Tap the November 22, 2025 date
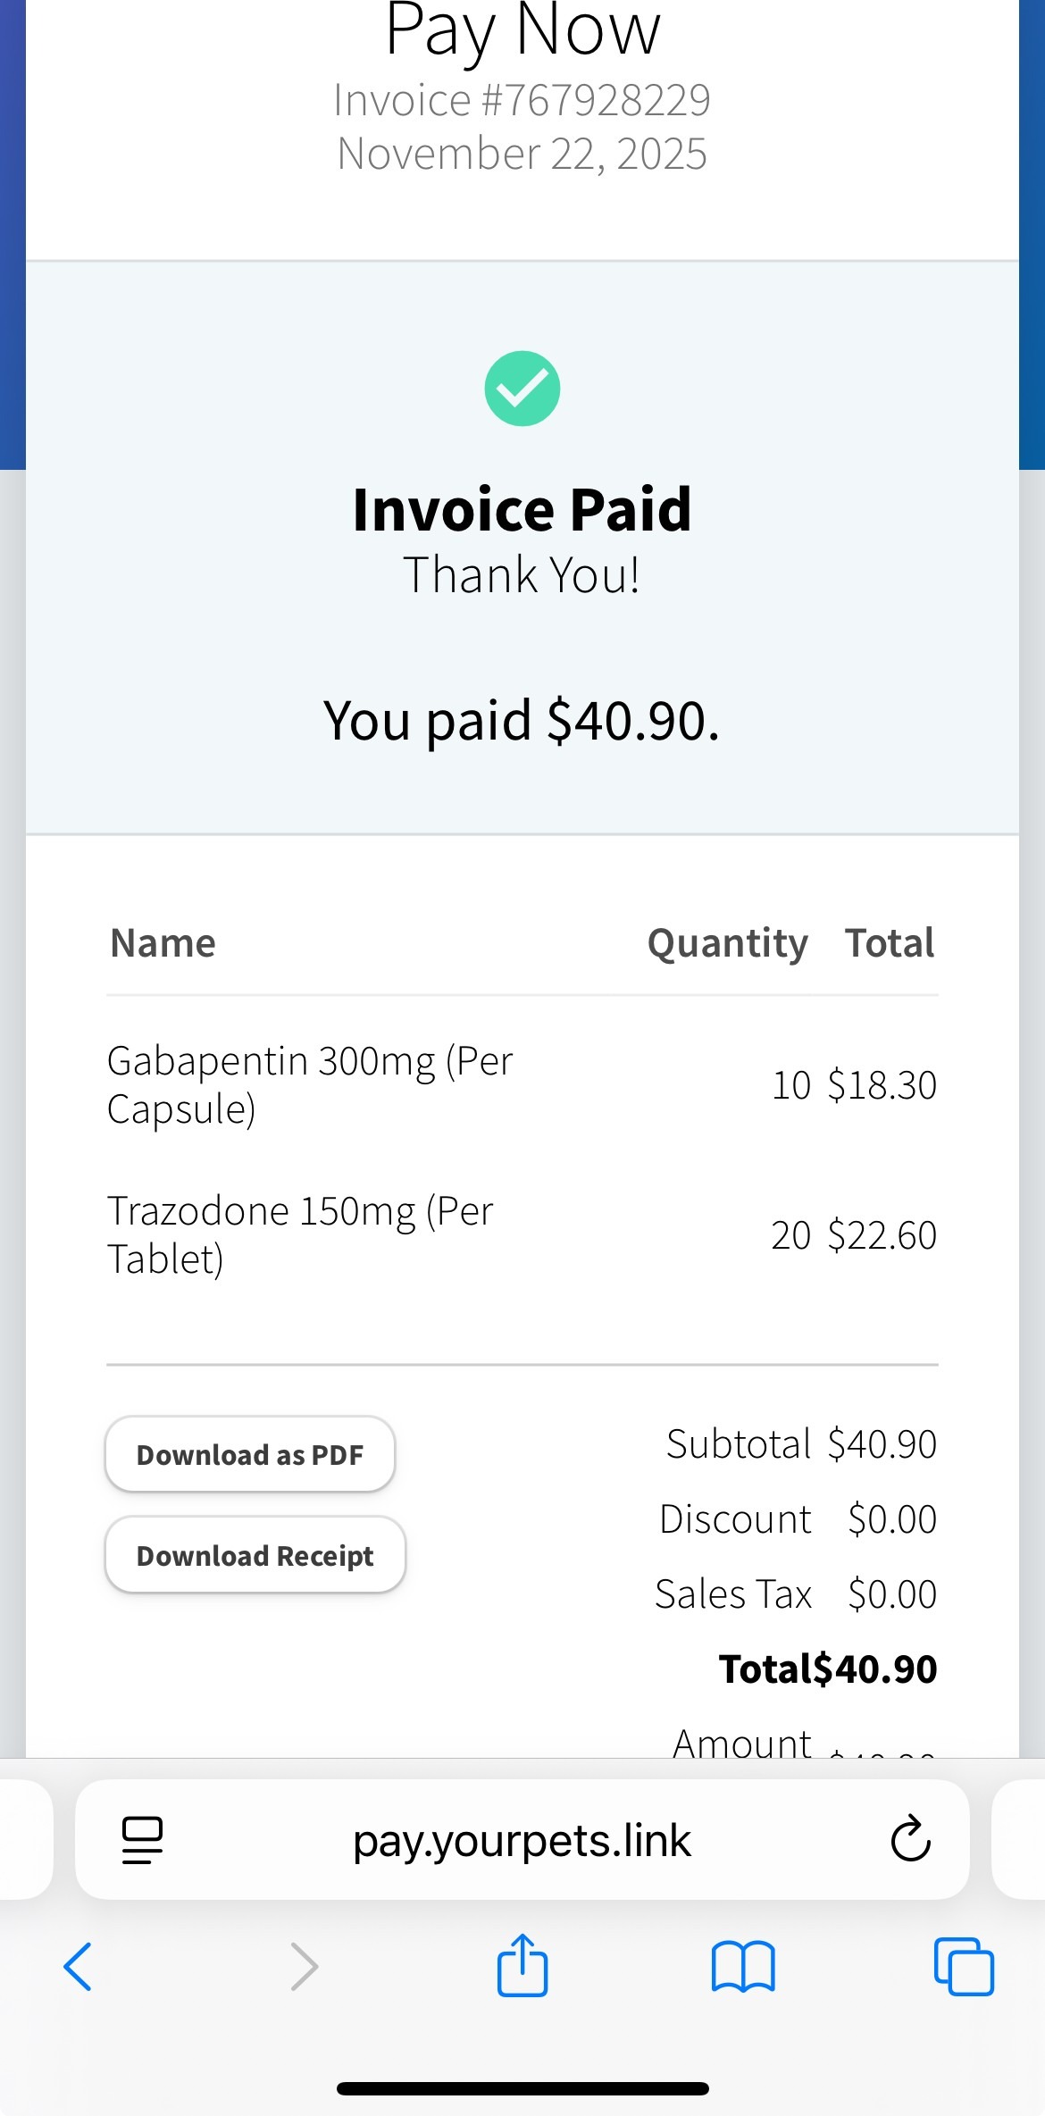This screenshot has height=2116, width=1045. [x=522, y=154]
